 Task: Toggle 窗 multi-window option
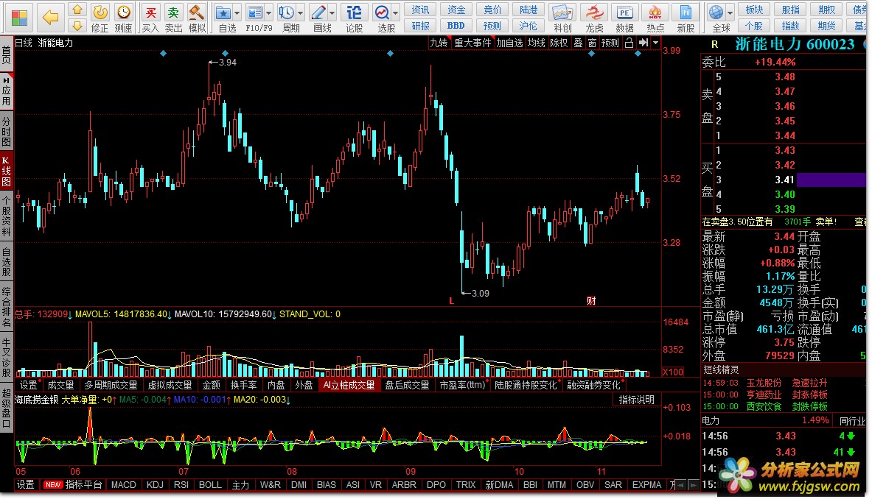coord(592,43)
